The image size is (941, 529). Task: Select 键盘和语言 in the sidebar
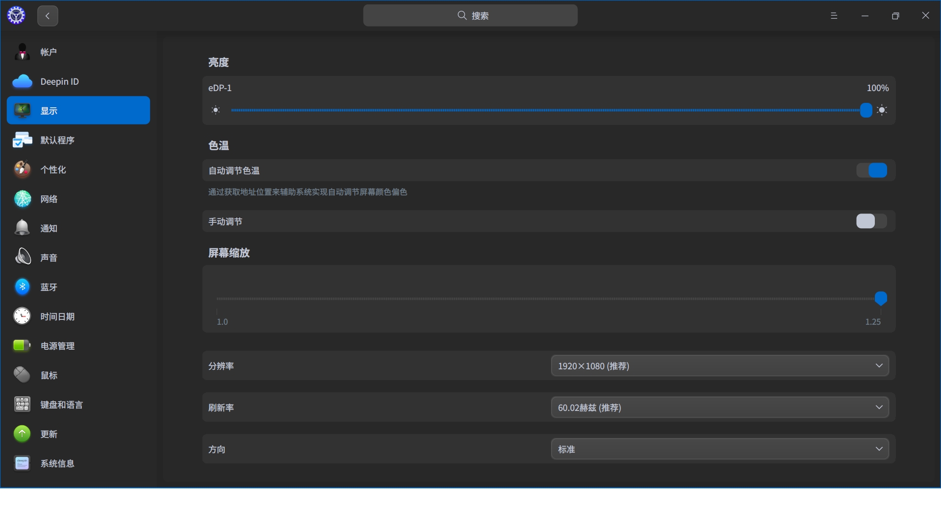(61, 405)
